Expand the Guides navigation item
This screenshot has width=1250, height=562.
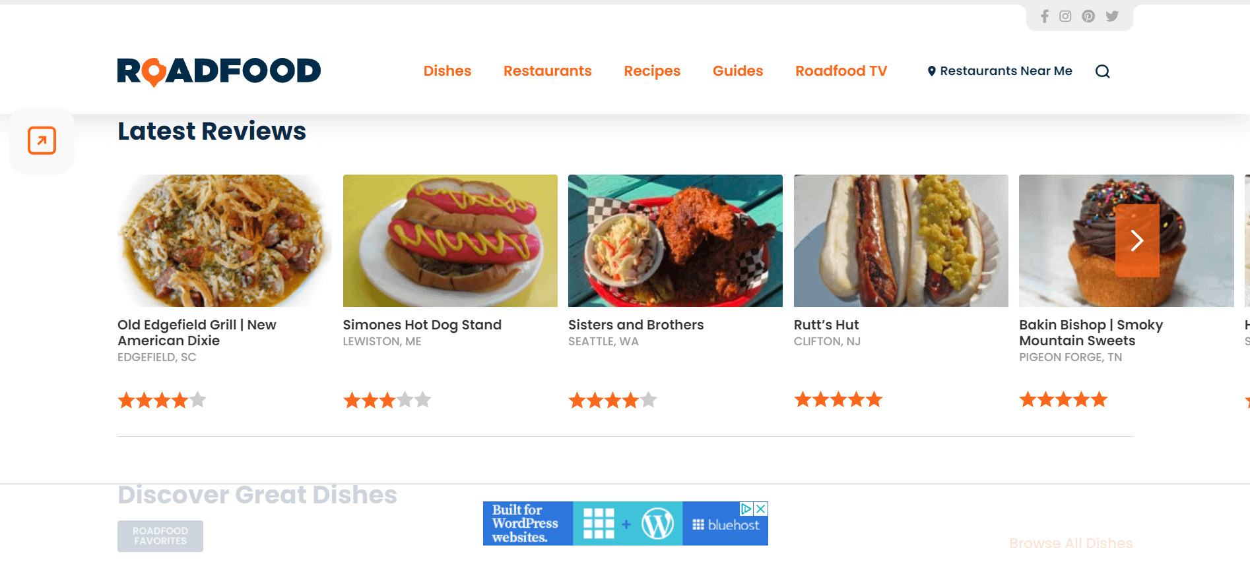point(737,70)
